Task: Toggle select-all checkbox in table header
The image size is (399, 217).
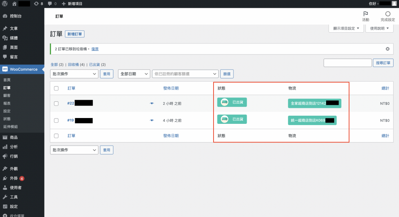Action: (x=56, y=89)
